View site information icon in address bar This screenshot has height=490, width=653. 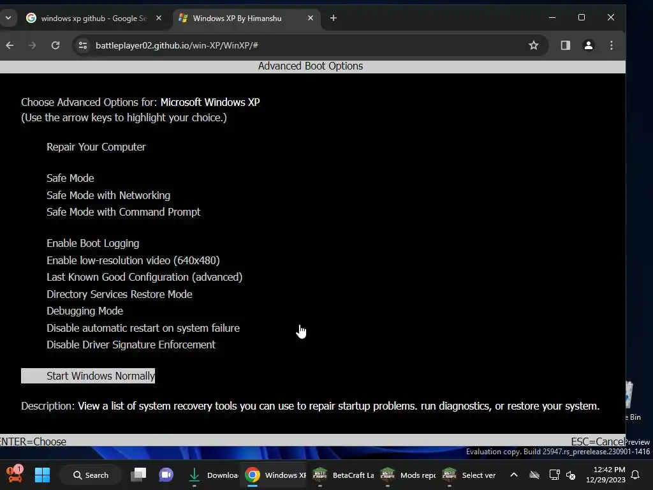point(83,45)
